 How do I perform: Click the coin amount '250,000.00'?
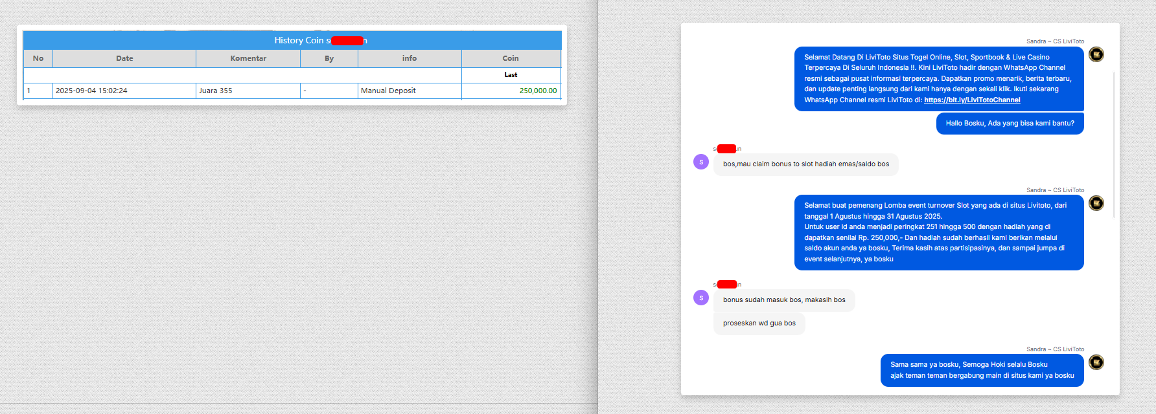tap(538, 91)
